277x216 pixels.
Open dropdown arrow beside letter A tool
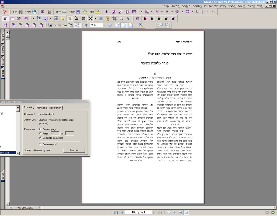pyautogui.click(x=172, y=12)
